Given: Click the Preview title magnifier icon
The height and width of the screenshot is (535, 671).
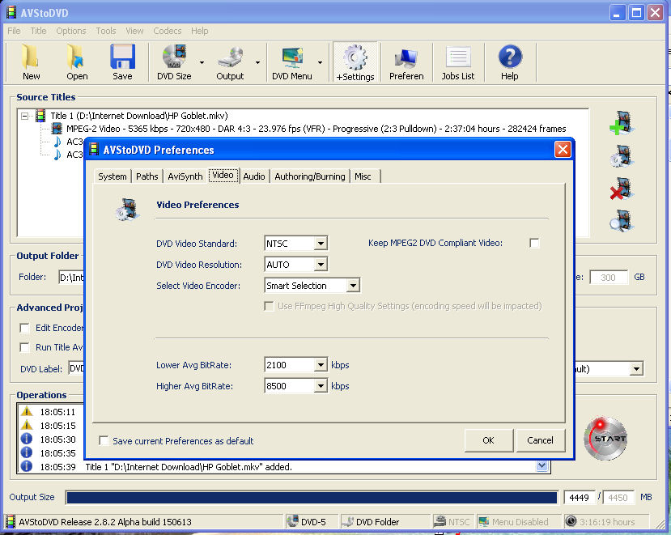Looking at the screenshot, I should coord(622,221).
